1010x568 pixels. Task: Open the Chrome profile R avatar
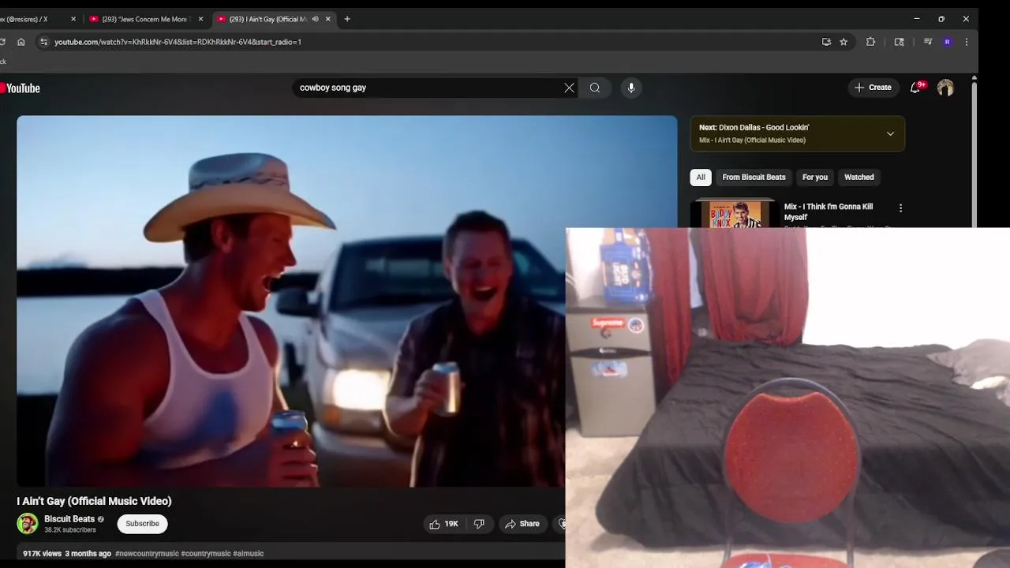pyautogui.click(x=947, y=42)
